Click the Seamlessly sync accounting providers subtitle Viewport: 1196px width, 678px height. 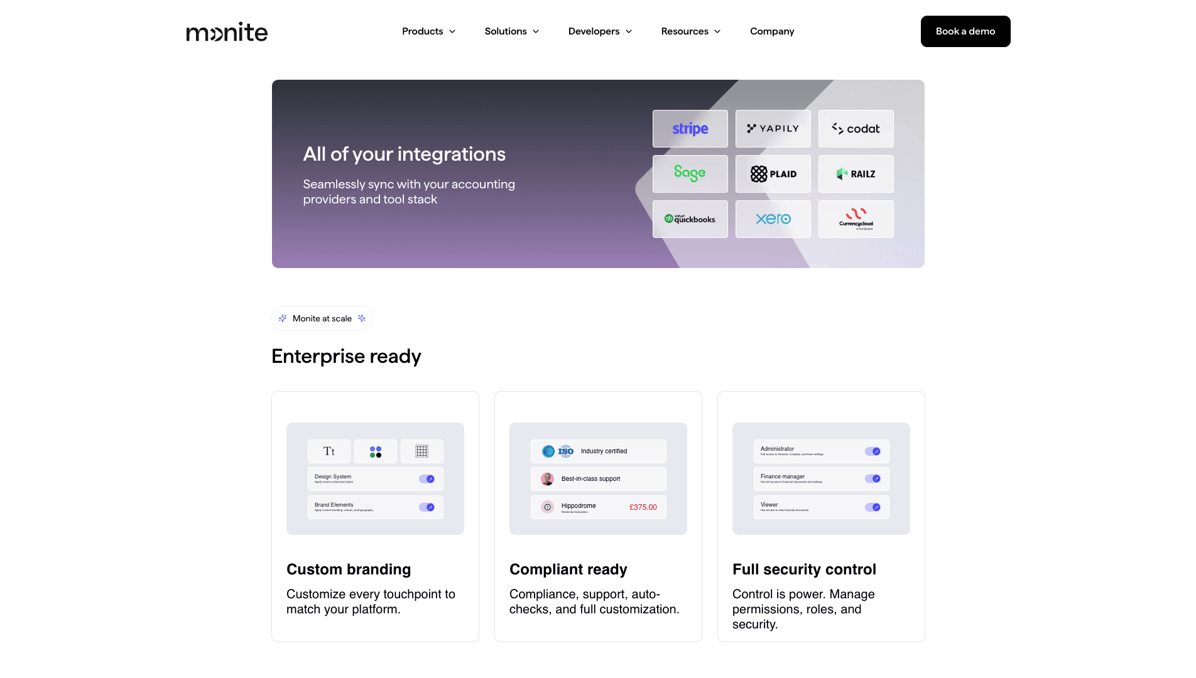409,192
